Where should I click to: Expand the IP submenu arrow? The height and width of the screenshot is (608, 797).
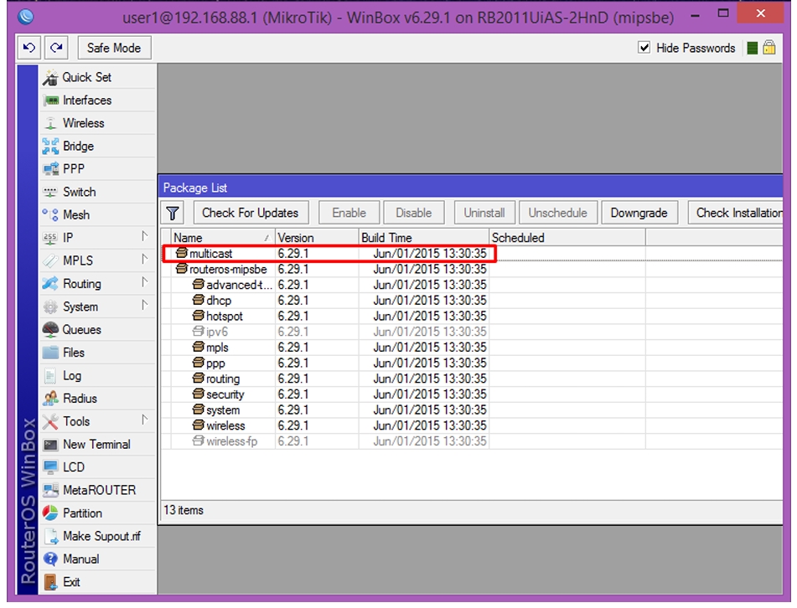pyautogui.click(x=145, y=237)
